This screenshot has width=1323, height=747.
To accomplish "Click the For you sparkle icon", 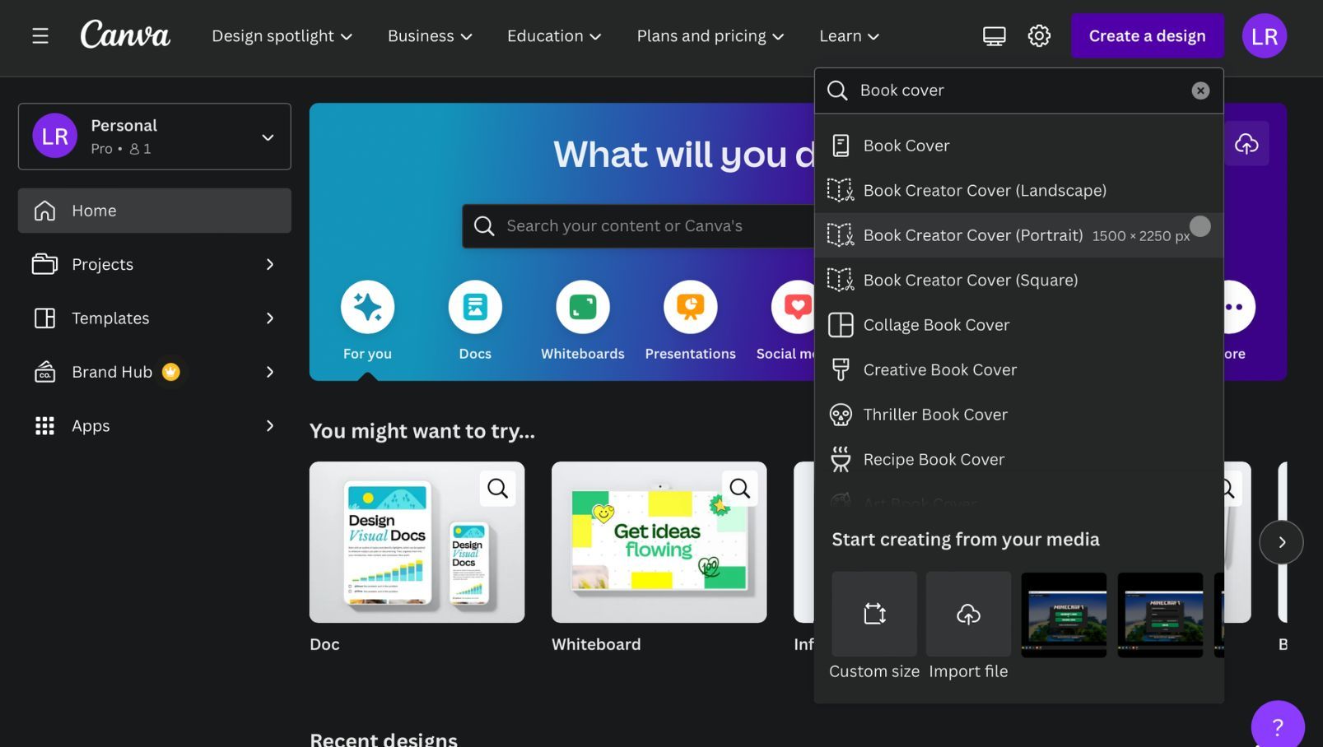I will click(367, 306).
